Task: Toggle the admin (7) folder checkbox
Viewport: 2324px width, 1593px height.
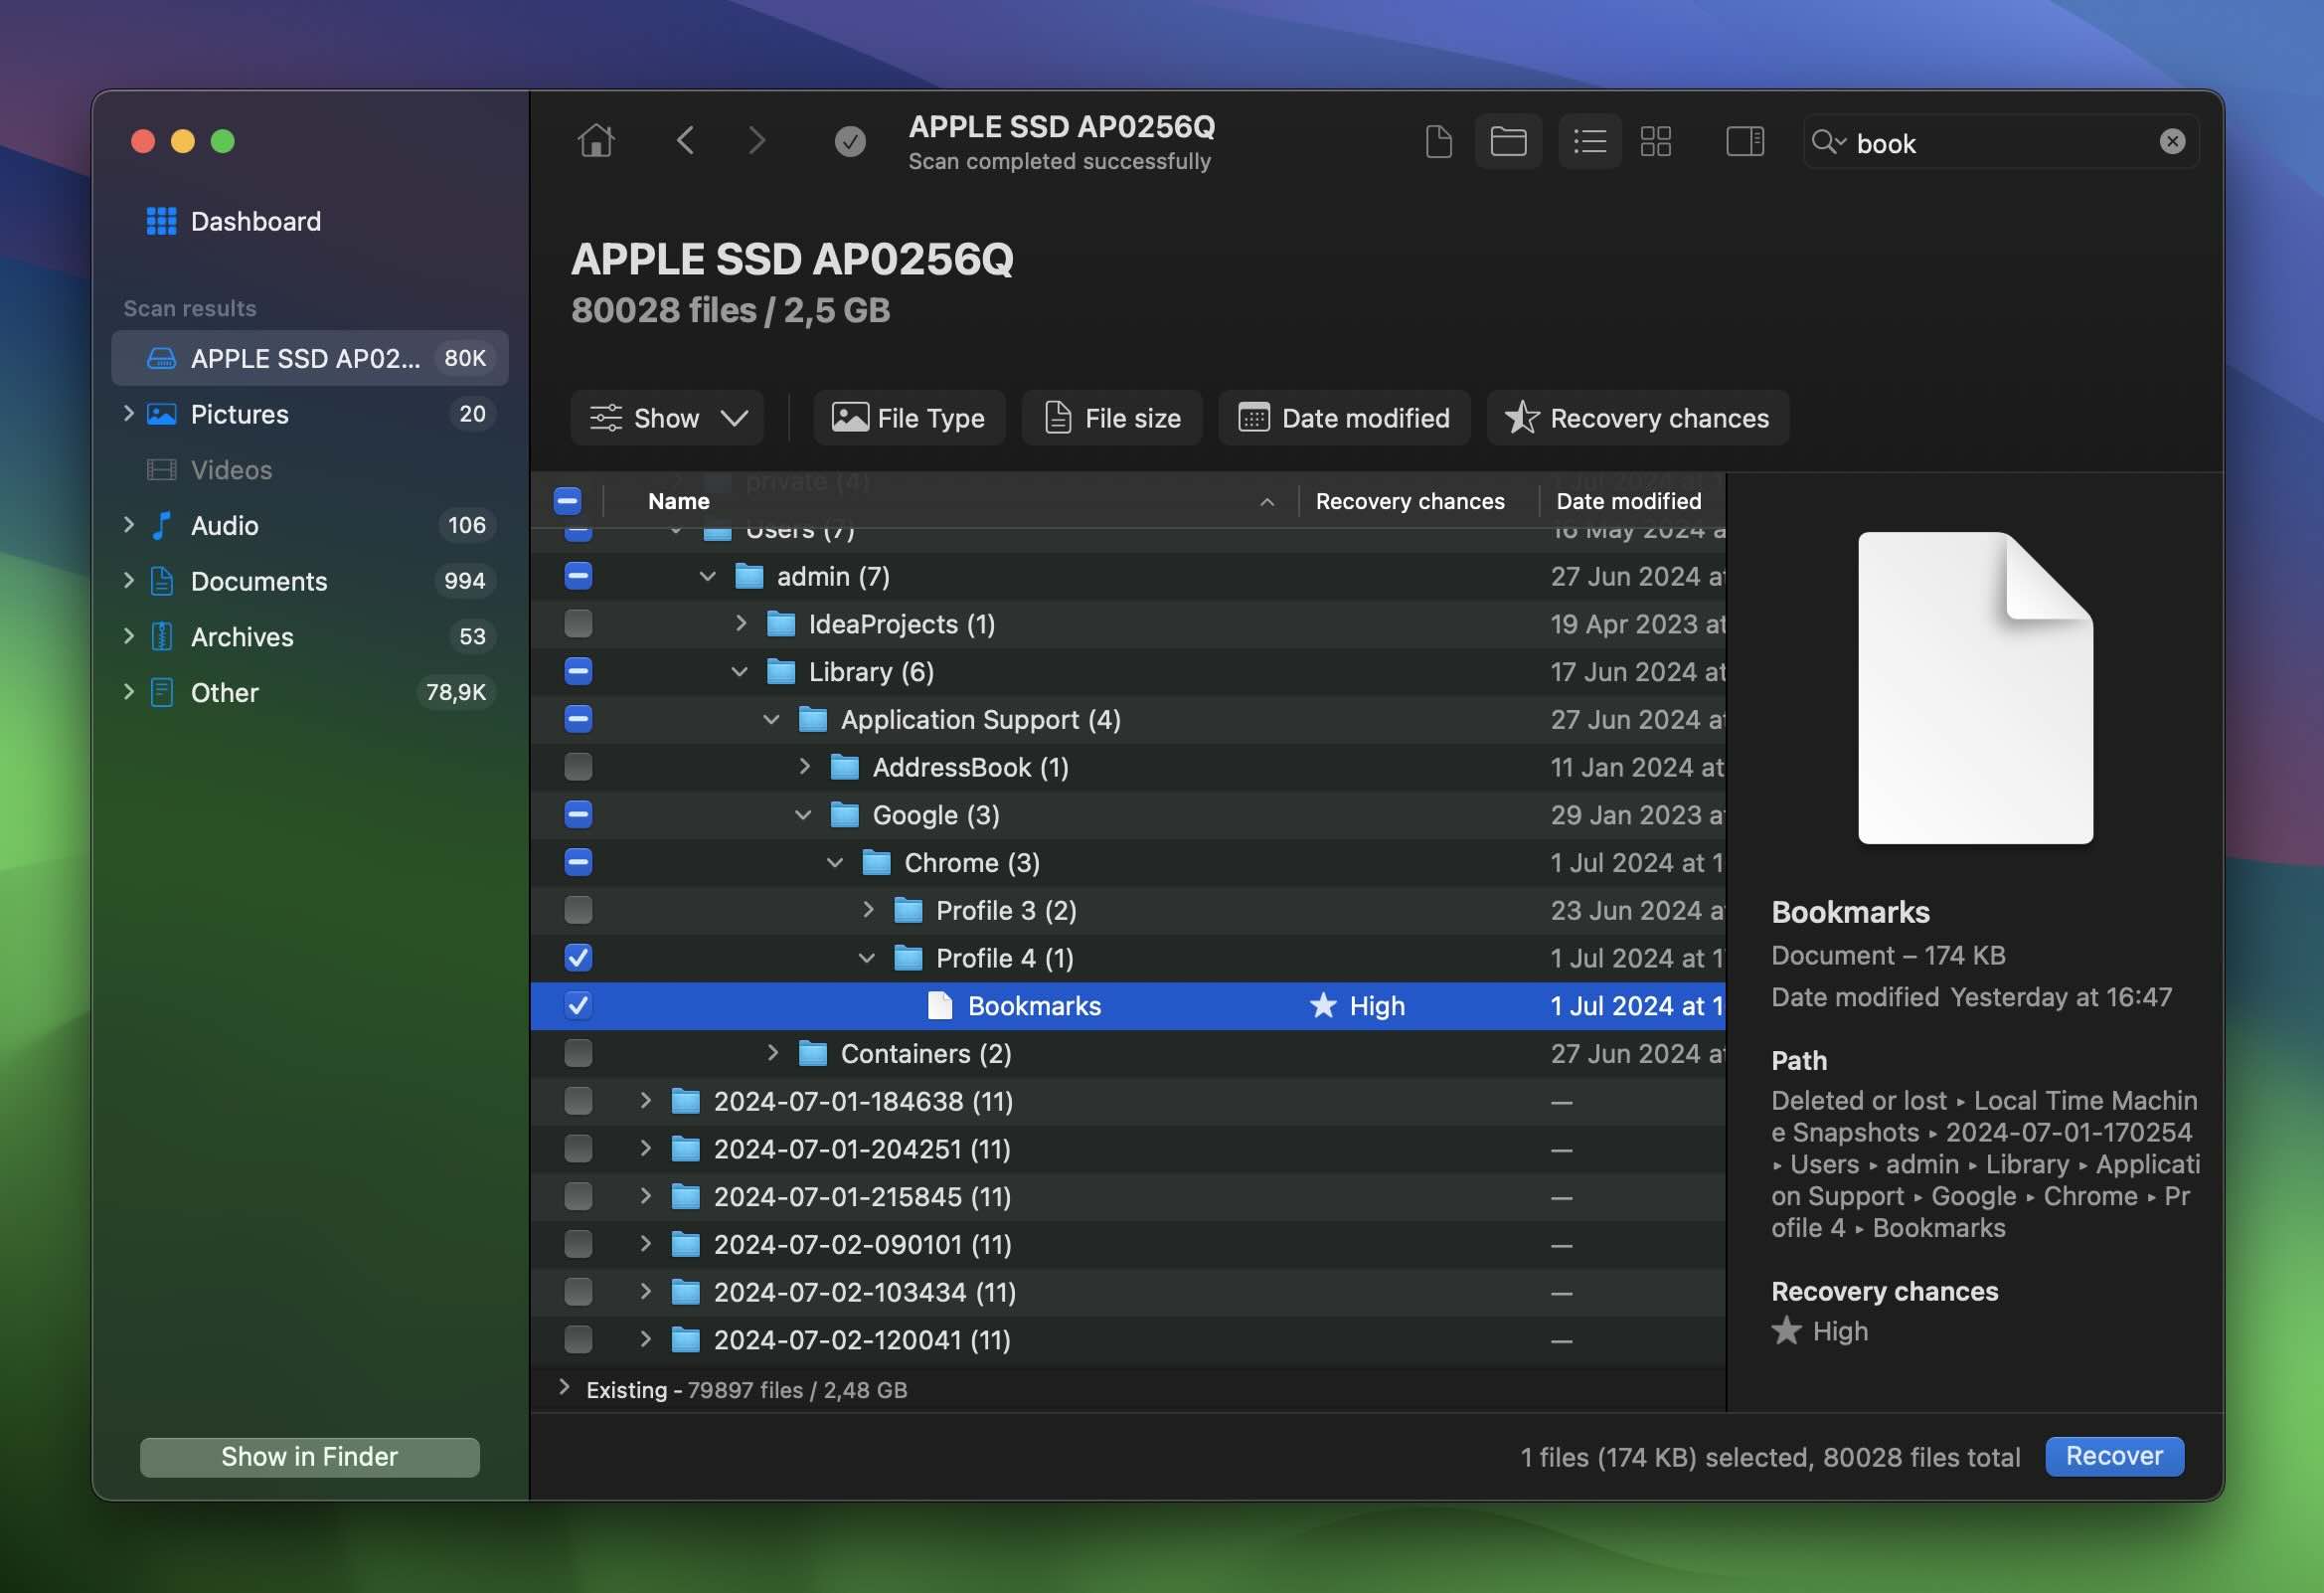Action: [x=578, y=577]
